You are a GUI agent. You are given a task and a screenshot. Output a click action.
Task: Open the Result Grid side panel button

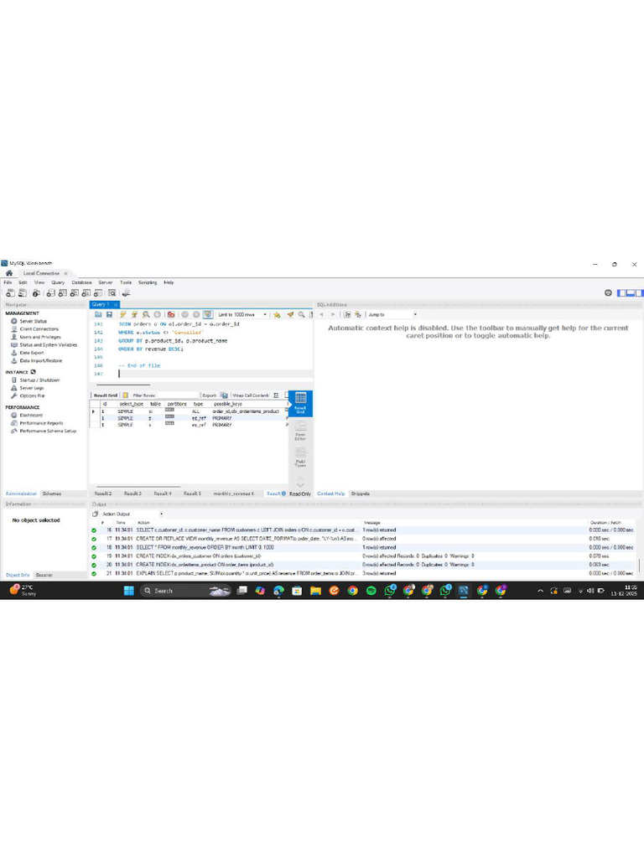pos(301,403)
